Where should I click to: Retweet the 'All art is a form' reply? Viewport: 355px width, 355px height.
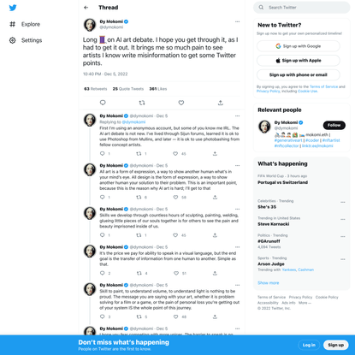pos(139,197)
